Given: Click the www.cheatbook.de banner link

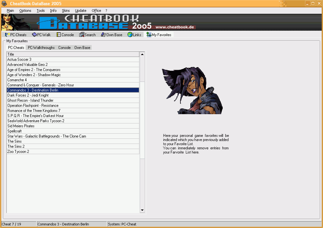Looking at the screenshot, I should pyautogui.click(x=174, y=27).
